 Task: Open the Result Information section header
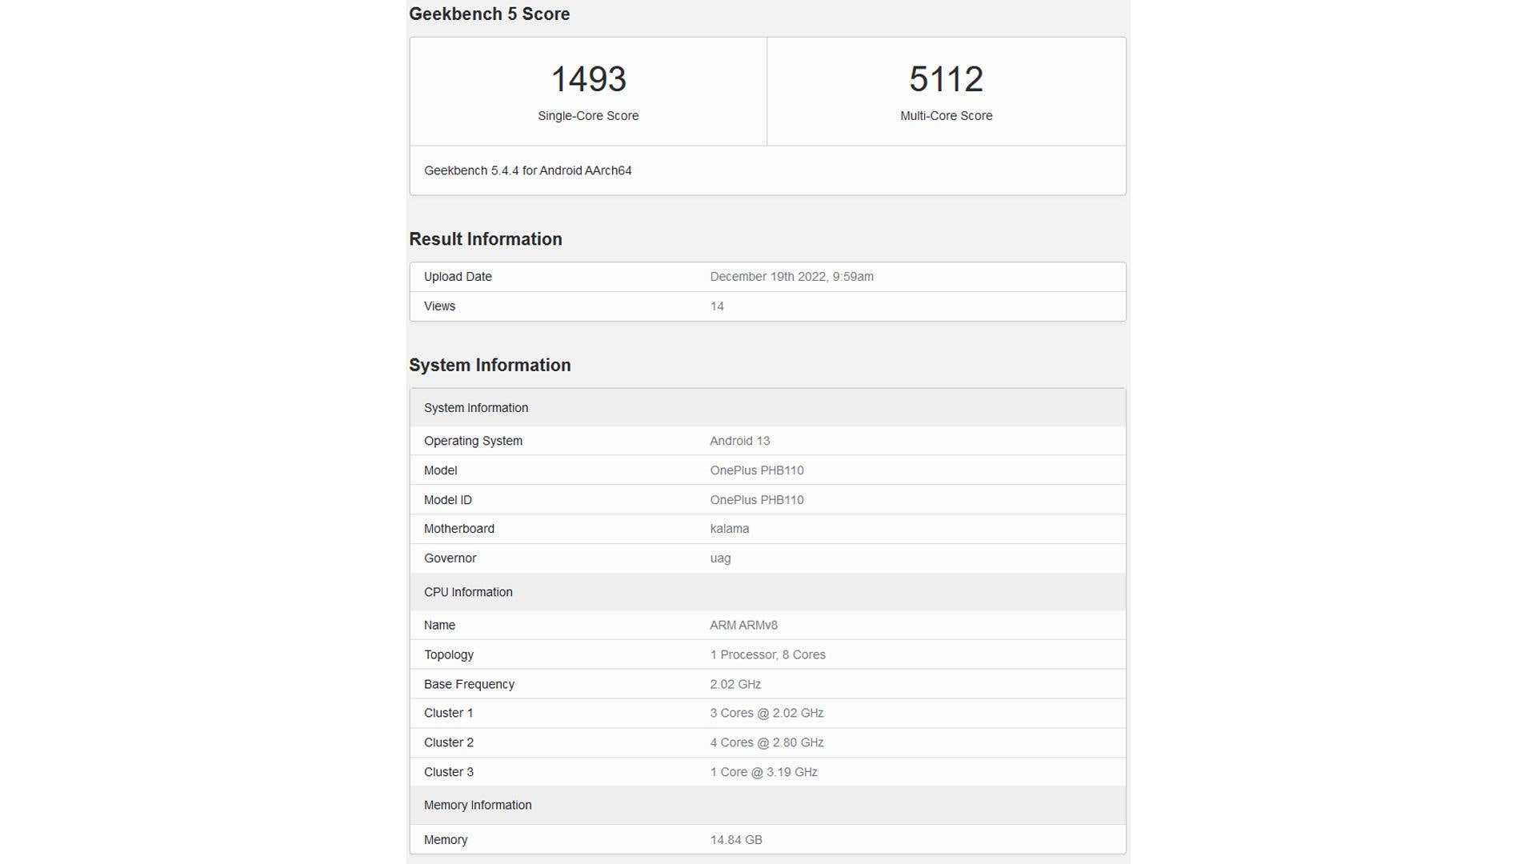click(x=485, y=238)
